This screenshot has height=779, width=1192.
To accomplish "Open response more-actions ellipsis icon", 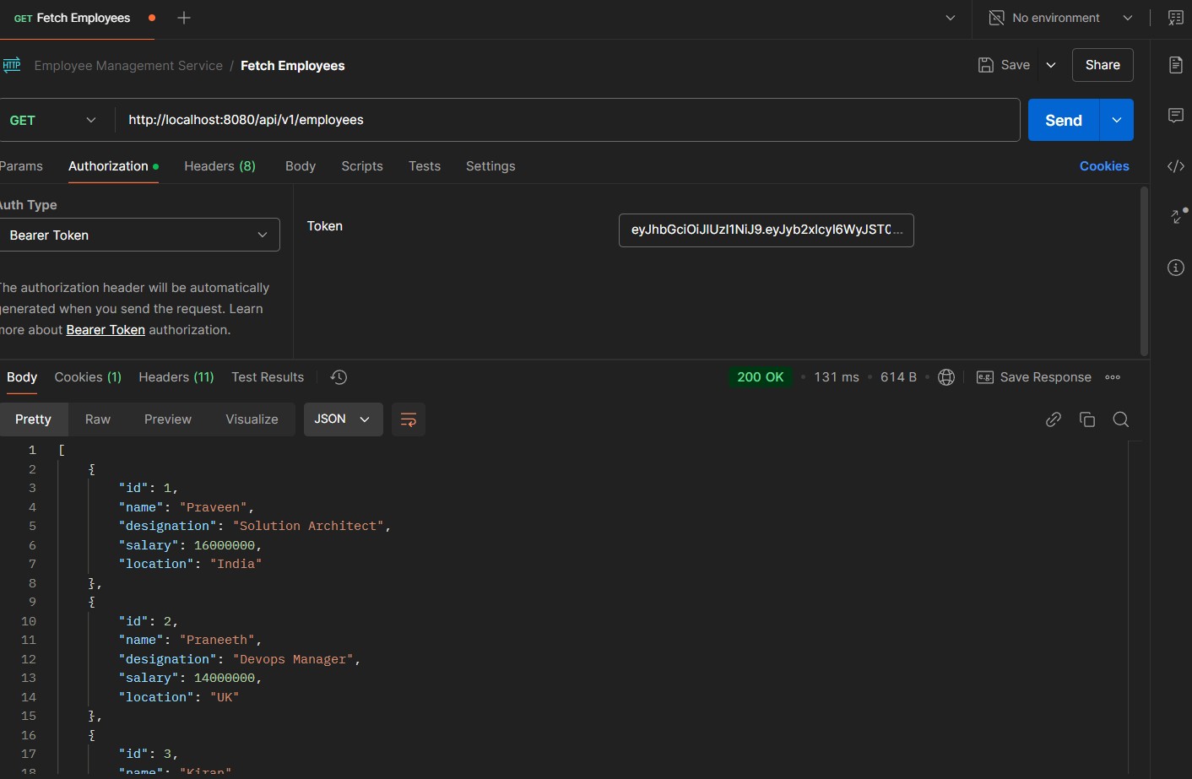I will tap(1113, 377).
